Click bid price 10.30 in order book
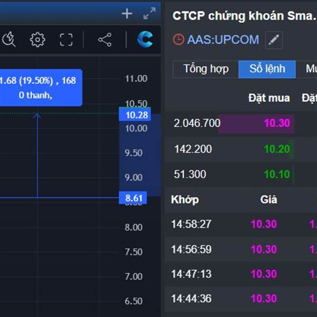The width and height of the screenshot is (317, 317). (277, 123)
